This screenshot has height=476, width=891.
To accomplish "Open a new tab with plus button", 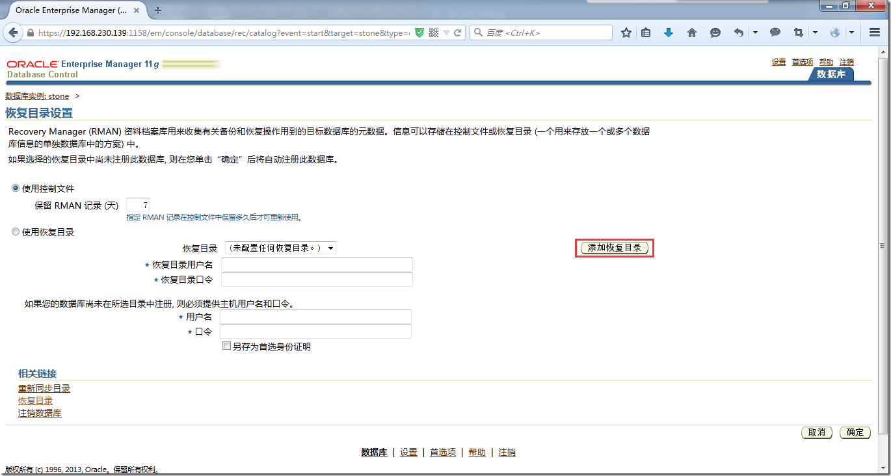I will [x=158, y=10].
